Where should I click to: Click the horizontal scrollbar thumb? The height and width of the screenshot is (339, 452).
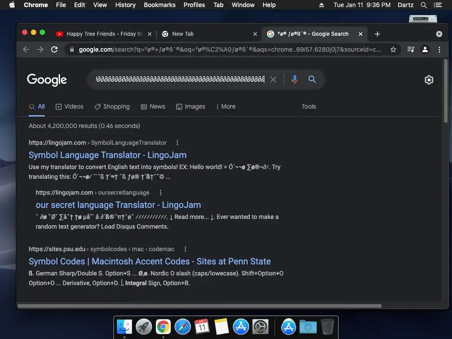pyautogui.click(x=200, y=306)
